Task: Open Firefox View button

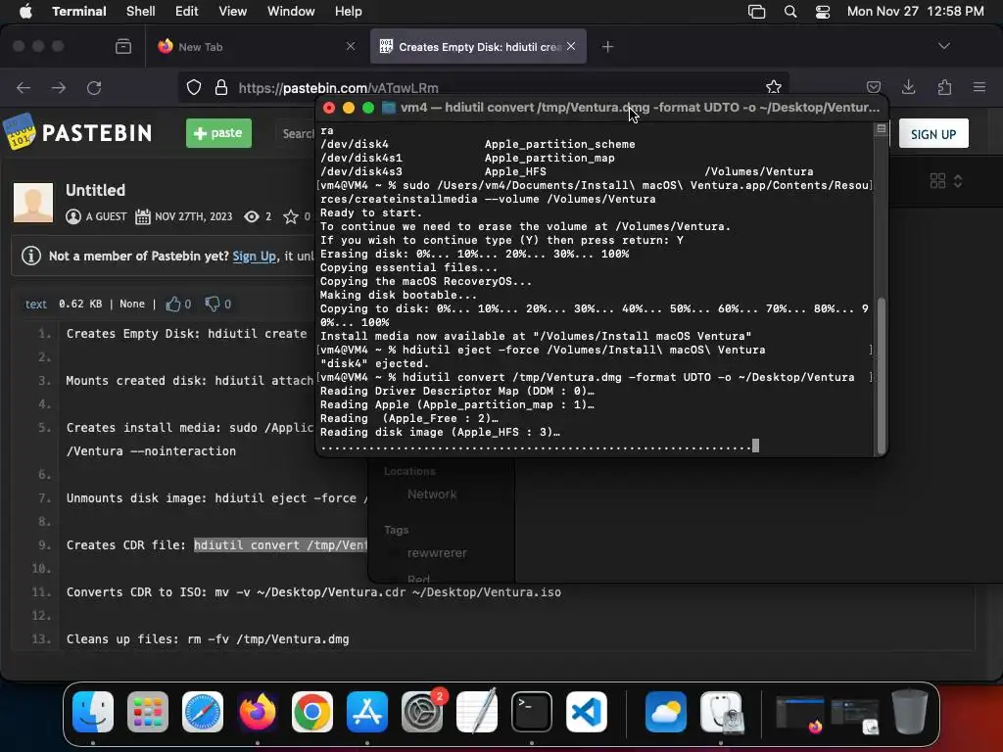Action: pyautogui.click(x=123, y=47)
